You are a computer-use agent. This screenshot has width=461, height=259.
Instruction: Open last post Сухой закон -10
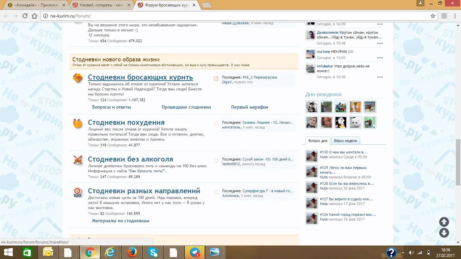point(268,159)
